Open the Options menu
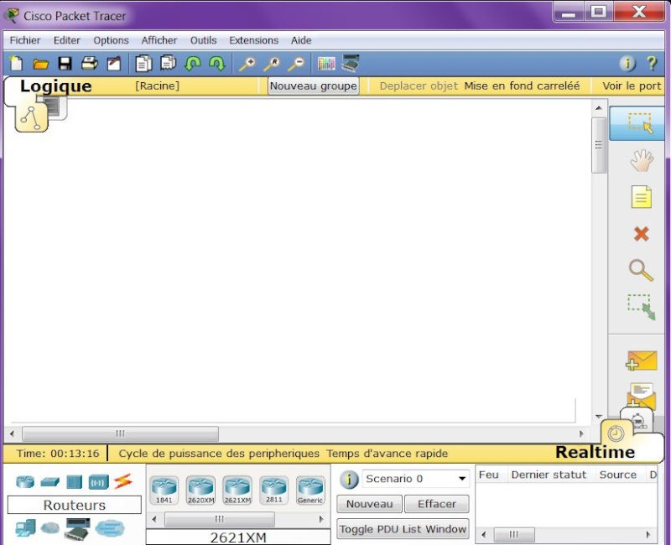 pos(112,40)
